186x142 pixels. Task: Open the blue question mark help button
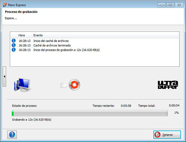tap(12, 135)
